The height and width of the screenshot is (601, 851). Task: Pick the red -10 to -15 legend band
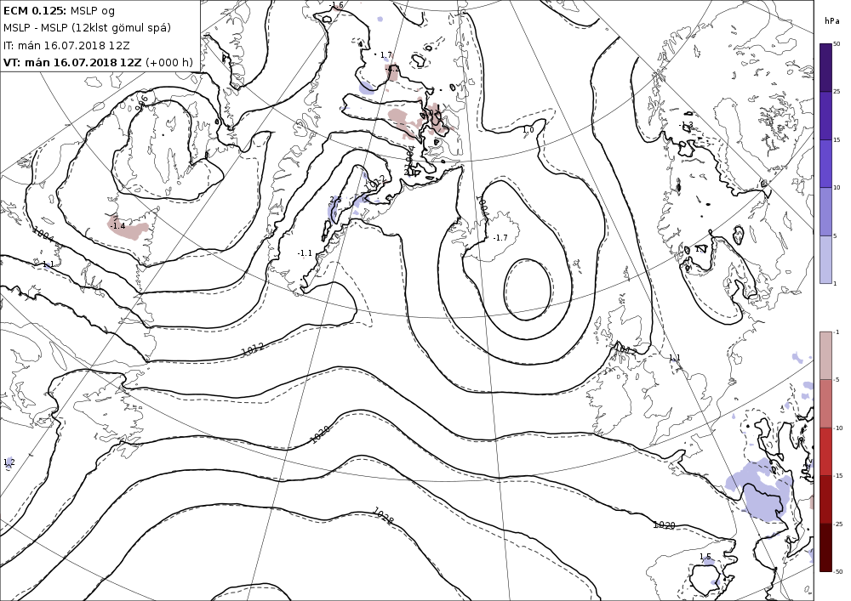click(825, 451)
